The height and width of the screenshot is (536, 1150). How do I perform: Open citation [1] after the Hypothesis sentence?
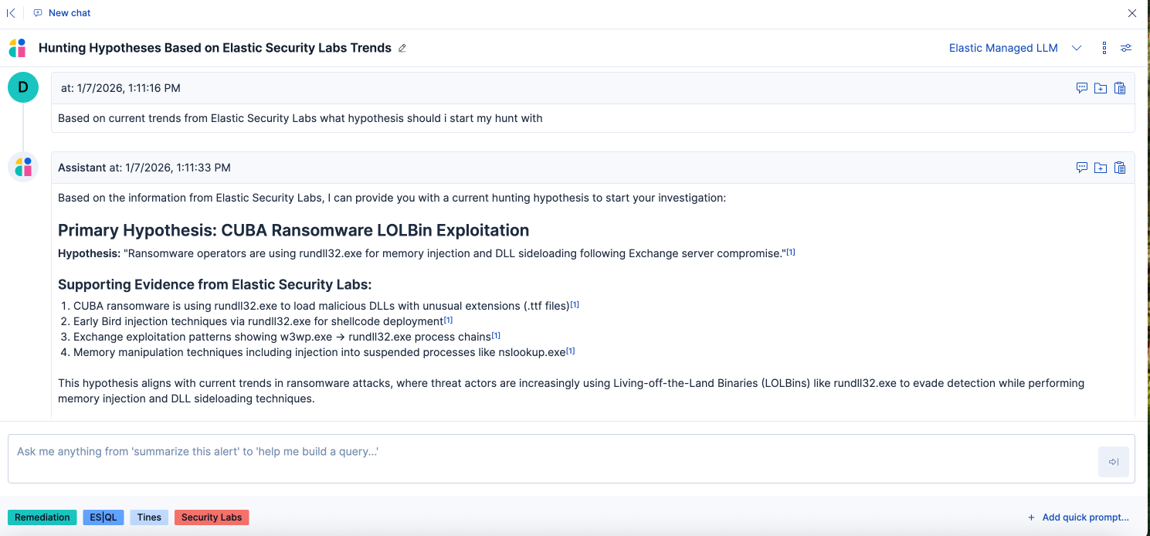click(x=791, y=252)
